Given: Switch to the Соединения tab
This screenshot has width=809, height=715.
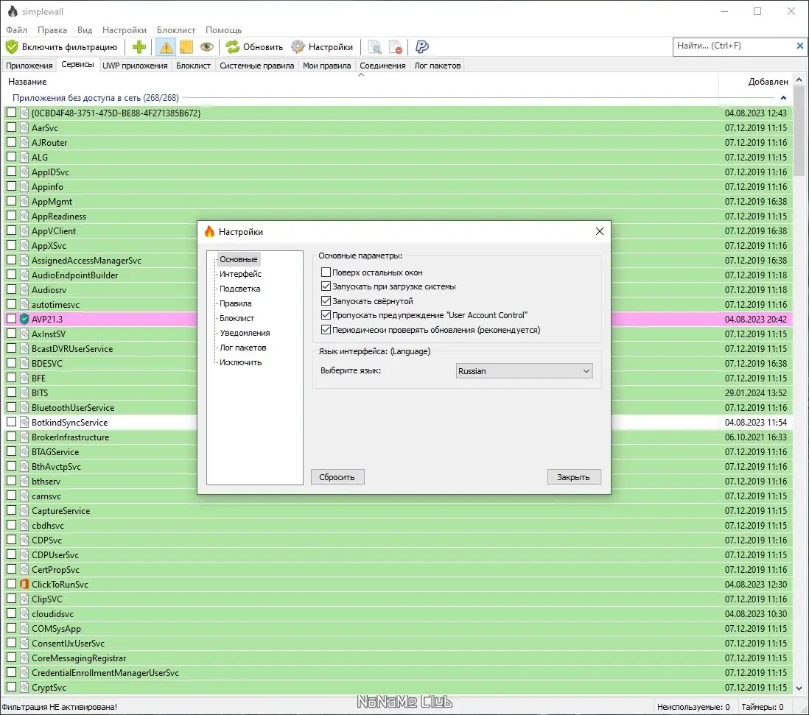Looking at the screenshot, I should tap(382, 66).
